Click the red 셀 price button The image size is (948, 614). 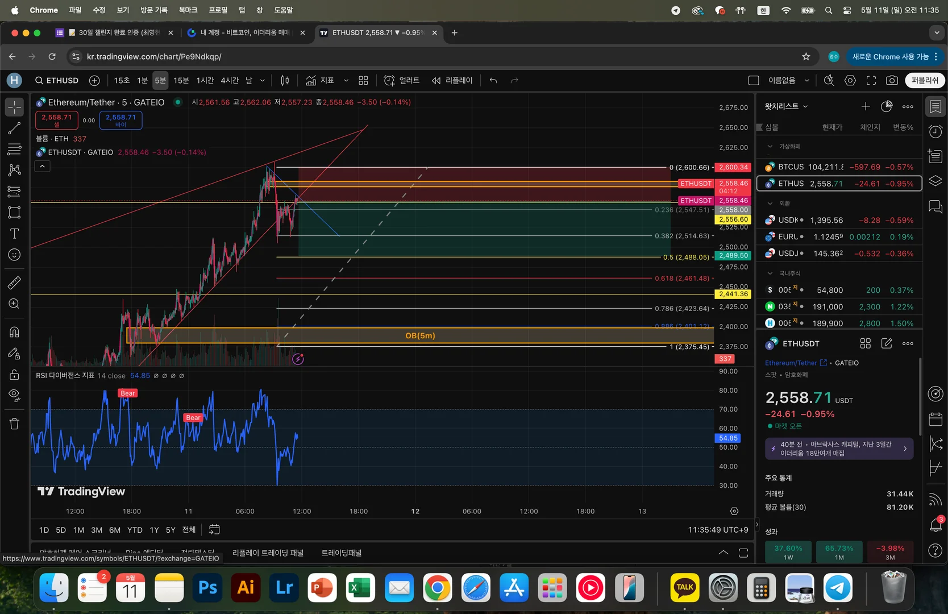pos(57,120)
